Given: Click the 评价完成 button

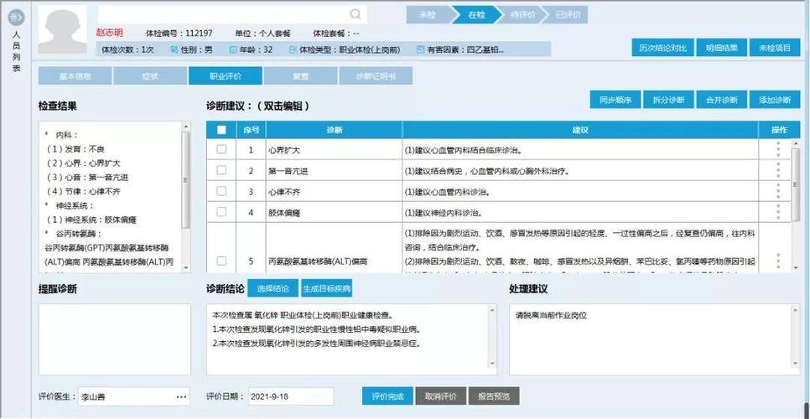Looking at the screenshot, I should pyautogui.click(x=387, y=396).
